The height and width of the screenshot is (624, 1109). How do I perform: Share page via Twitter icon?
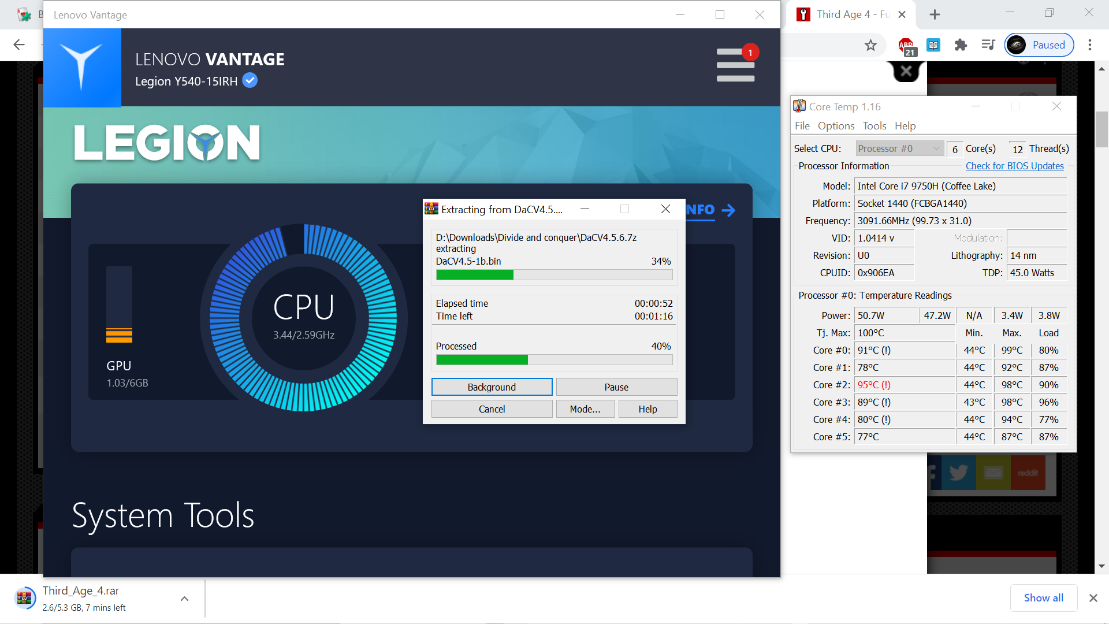(x=958, y=473)
